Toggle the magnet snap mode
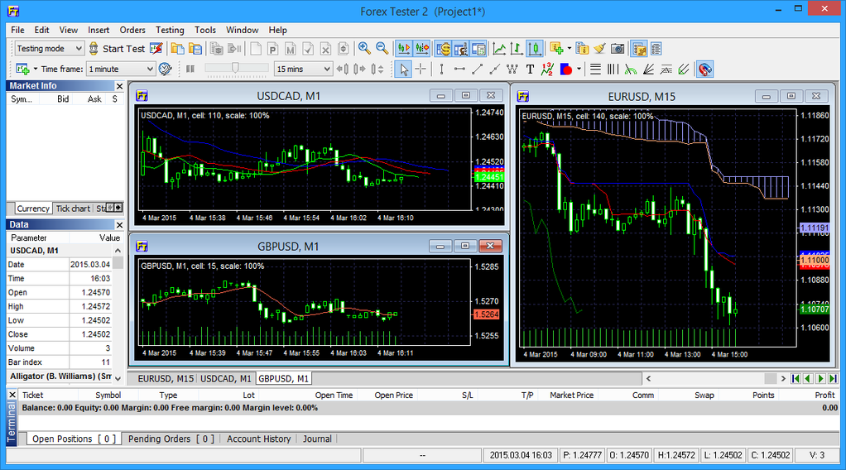 click(704, 69)
